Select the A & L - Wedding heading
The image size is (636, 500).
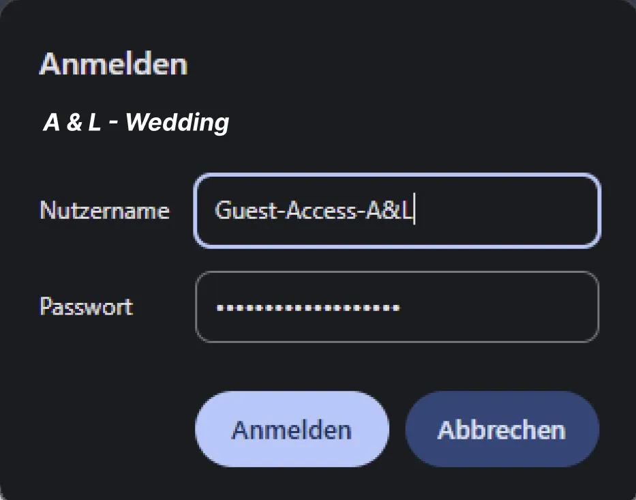click(x=136, y=122)
